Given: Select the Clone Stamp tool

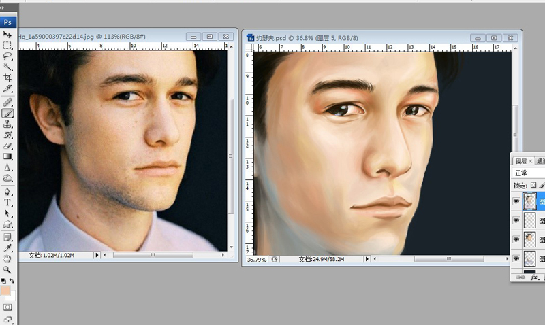Looking at the screenshot, I should pyautogui.click(x=7, y=124).
